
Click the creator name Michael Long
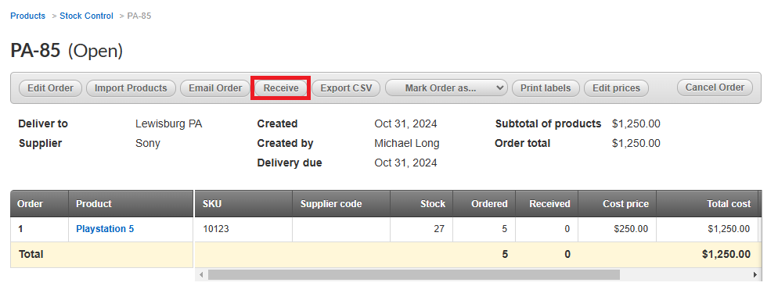point(407,144)
